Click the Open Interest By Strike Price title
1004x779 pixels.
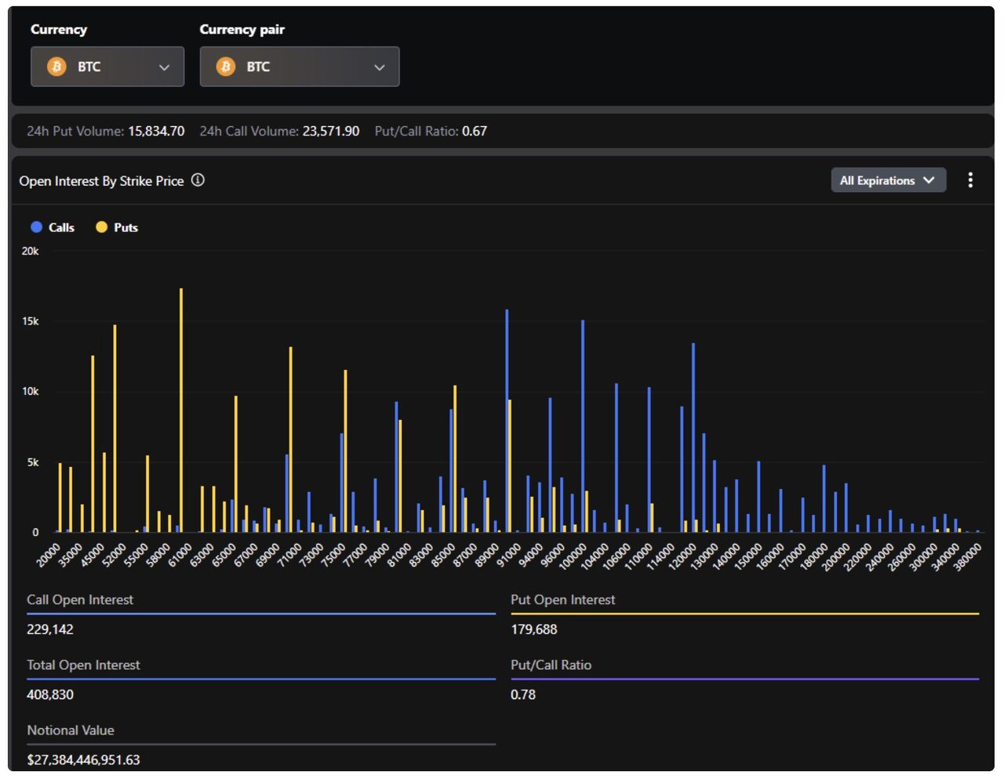coord(101,181)
